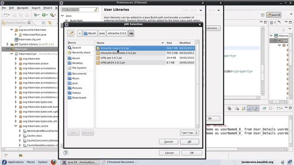294x165 pixels.
Task: Open the *.jar;*.zip file filter dropdown
Action: tap(189, 132)
